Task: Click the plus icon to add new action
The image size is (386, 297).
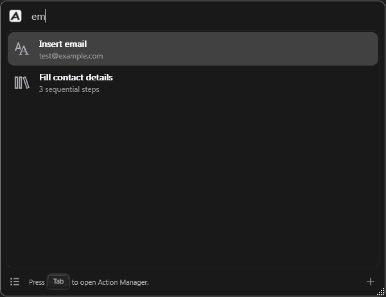Action: [370, 282]
